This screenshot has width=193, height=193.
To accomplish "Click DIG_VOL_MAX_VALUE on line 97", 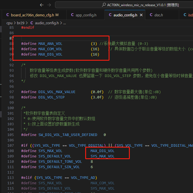I will (x=57, y=92).
